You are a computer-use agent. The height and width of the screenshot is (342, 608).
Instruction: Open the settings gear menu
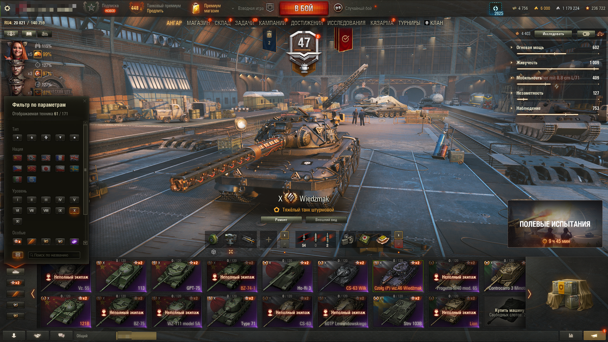pyautogui.click(x=7, y=8)
